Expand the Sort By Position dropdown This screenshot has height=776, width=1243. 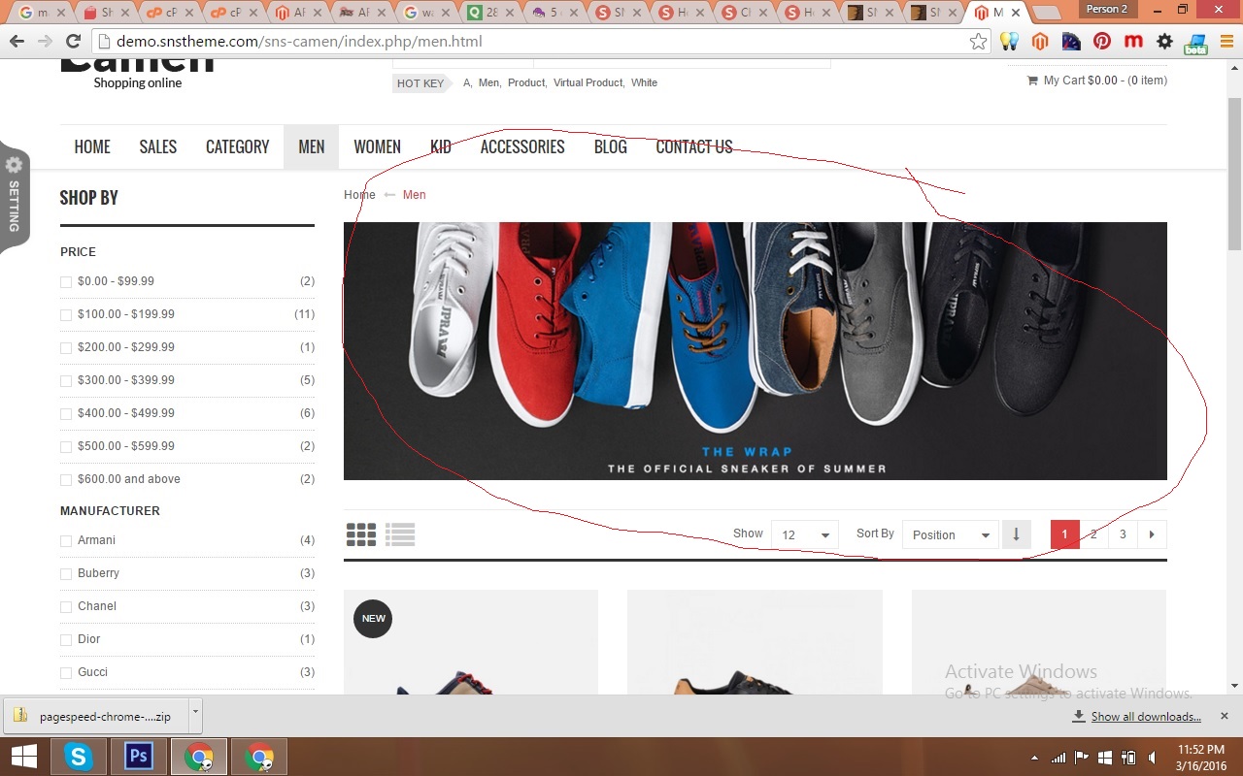pyautogui.click(x=950, y=534)
